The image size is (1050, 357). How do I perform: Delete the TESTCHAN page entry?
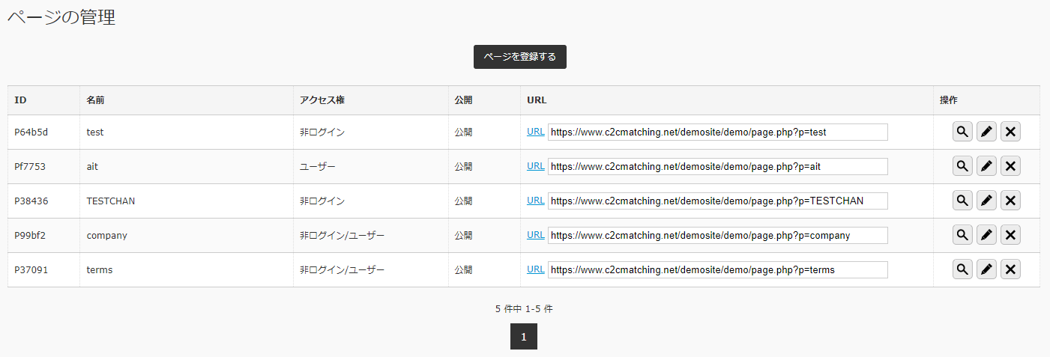[x=1010, y=201]
